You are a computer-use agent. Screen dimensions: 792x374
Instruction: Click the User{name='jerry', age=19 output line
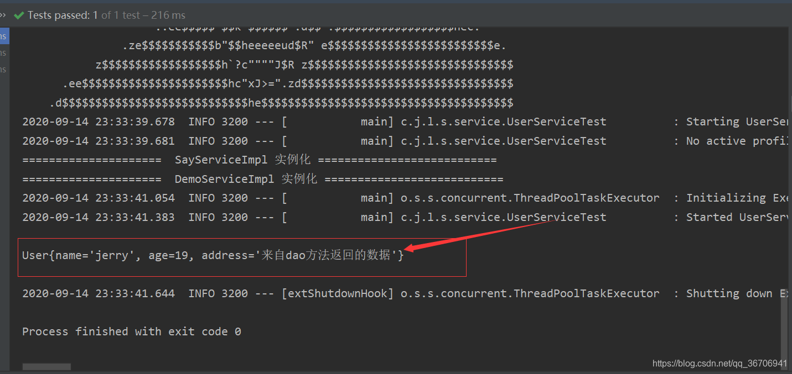[213, 255]
